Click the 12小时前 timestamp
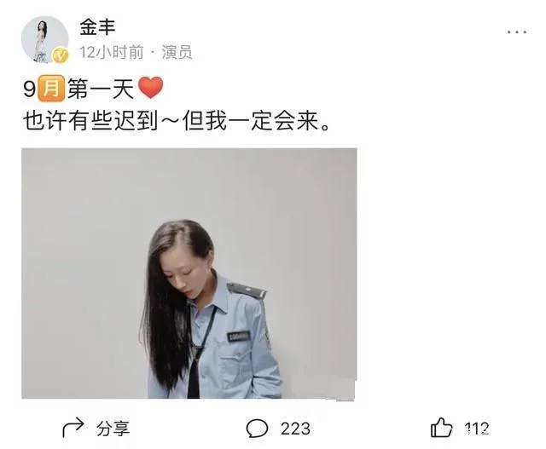 (112, 53)
